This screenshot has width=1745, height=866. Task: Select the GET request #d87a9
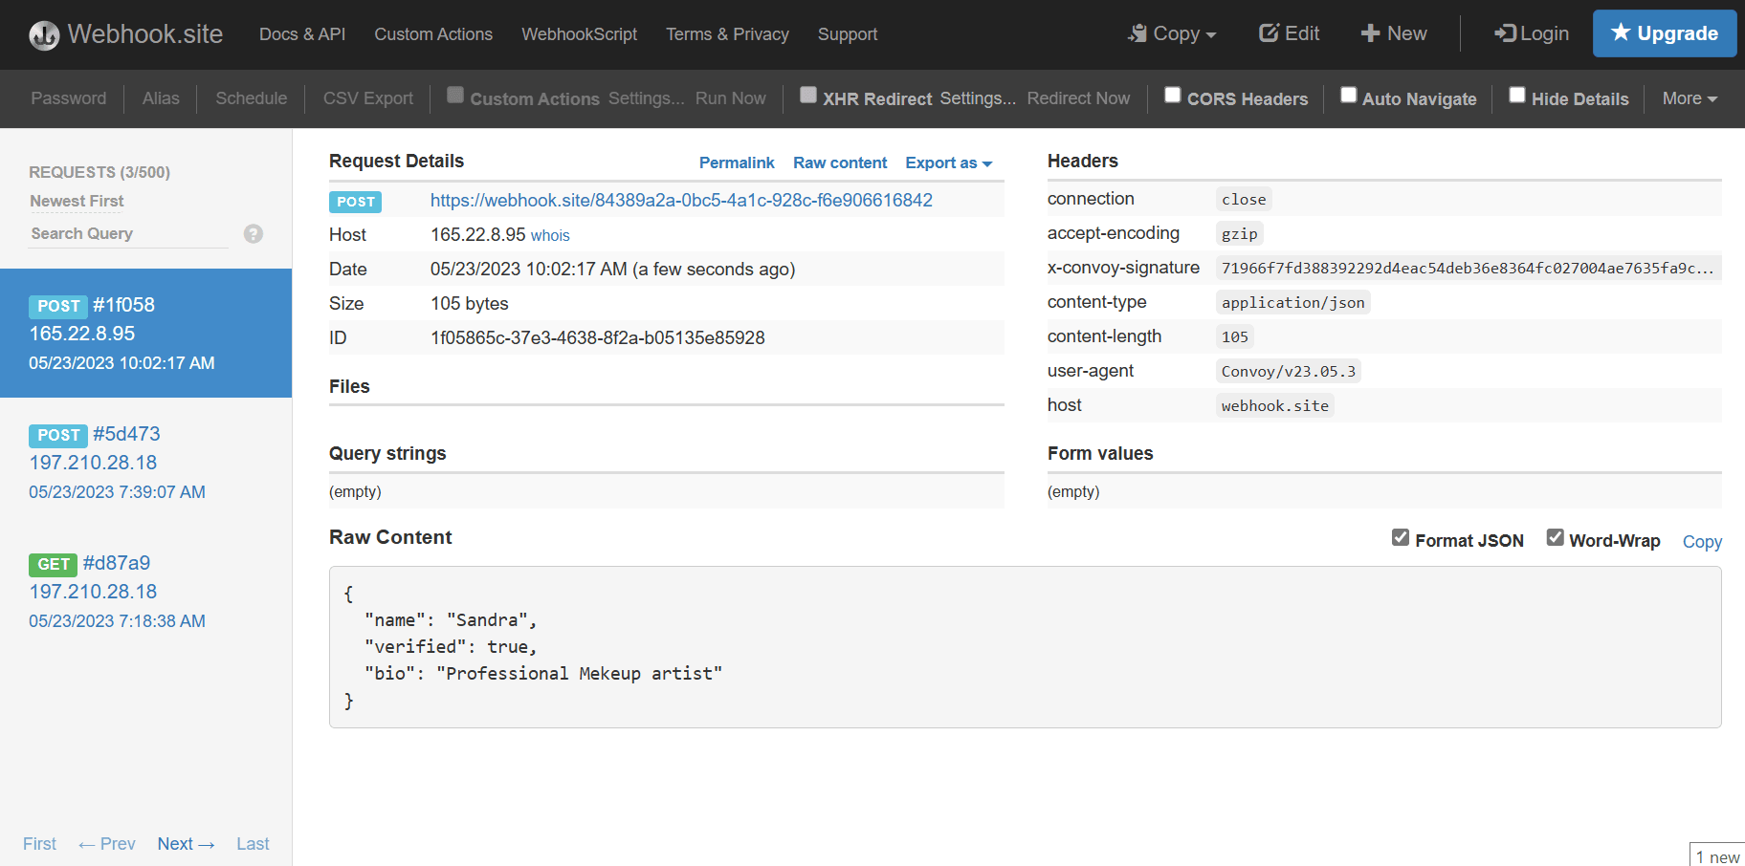[117, 591]
